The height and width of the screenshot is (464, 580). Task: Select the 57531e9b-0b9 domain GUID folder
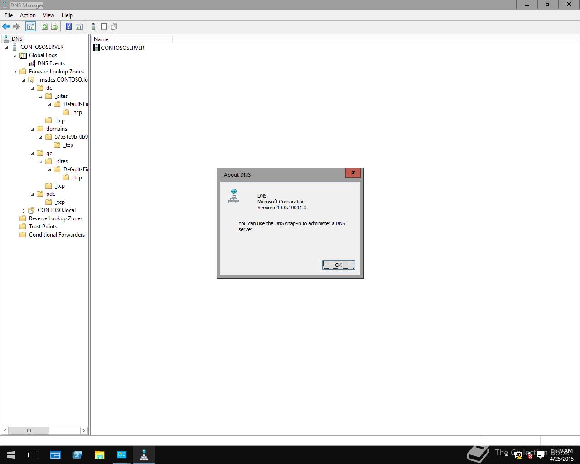[71, 137]
